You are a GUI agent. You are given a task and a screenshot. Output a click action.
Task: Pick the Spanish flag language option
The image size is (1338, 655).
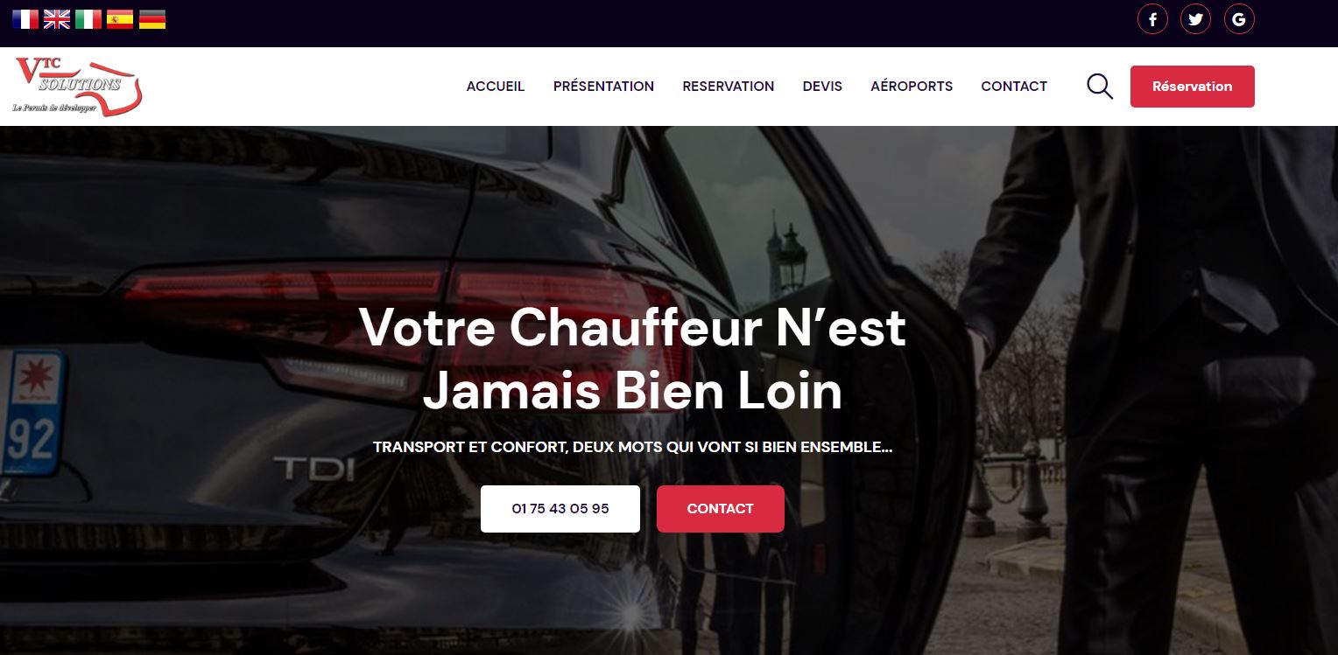click(120, 19)
